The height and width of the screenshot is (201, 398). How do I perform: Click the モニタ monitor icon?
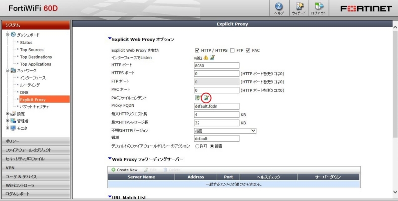point(13,128)
